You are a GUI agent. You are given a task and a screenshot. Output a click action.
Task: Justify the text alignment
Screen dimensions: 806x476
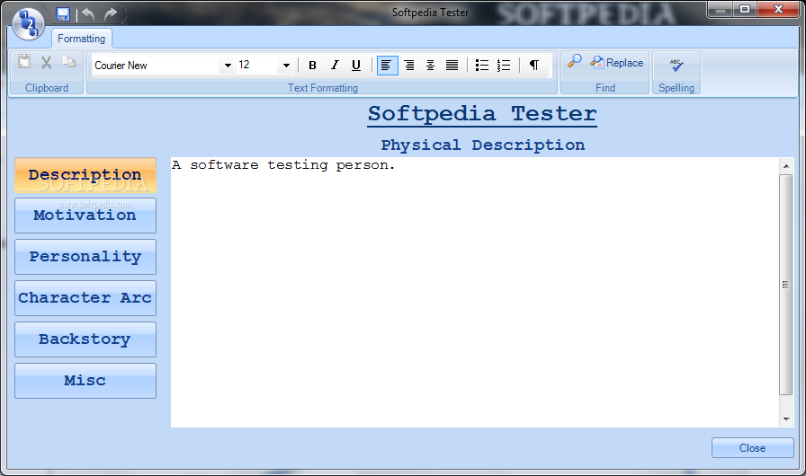pos(452,66)
